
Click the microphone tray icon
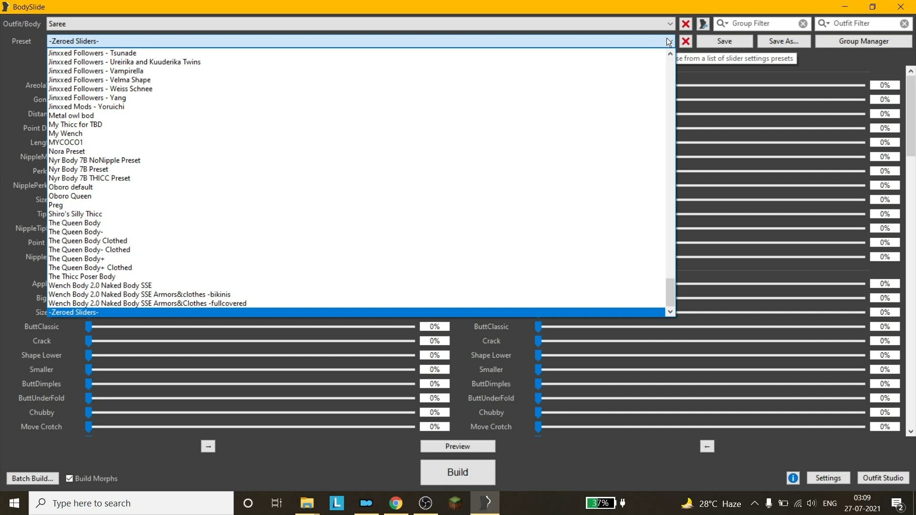click(x=769, y=503)
